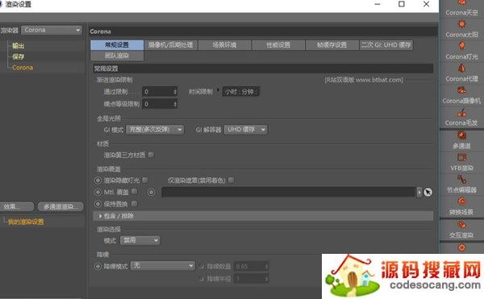The height and width of the screenshot is (299, 484).
Task: Open the 降噪模式 dropdown showing 无
Action: 163,265
